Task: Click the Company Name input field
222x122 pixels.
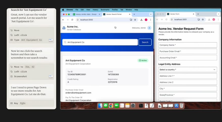Action: (x=188, y=45)
